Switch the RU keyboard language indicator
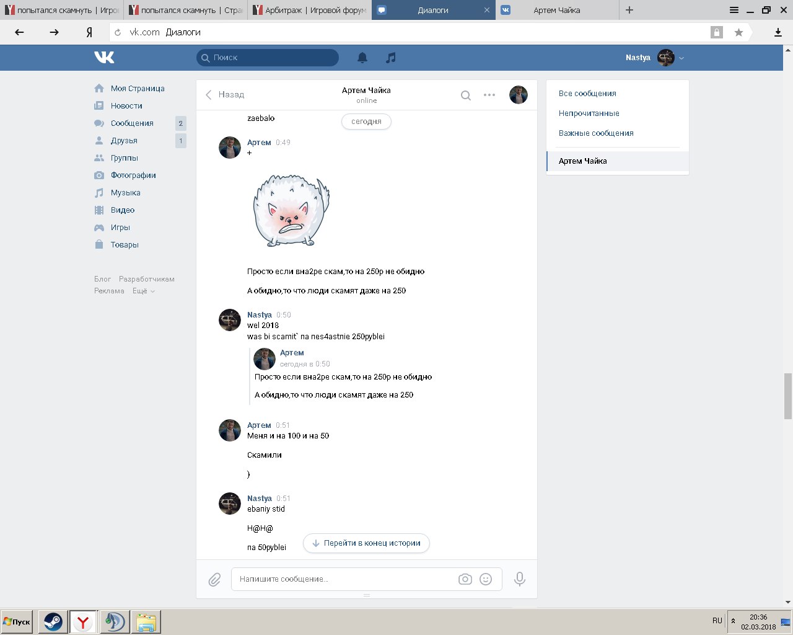Viewport: 793px width, 635px height. tap(717, 621)
